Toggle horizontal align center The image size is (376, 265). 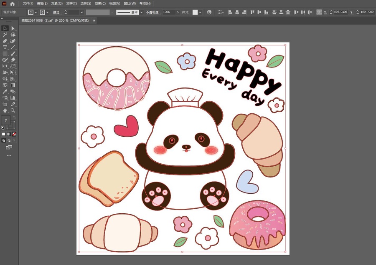pos(237,12)
